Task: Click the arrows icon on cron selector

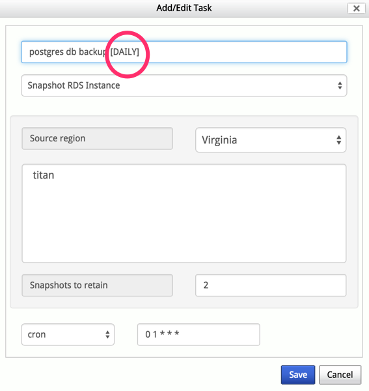Action: [107, 334]
